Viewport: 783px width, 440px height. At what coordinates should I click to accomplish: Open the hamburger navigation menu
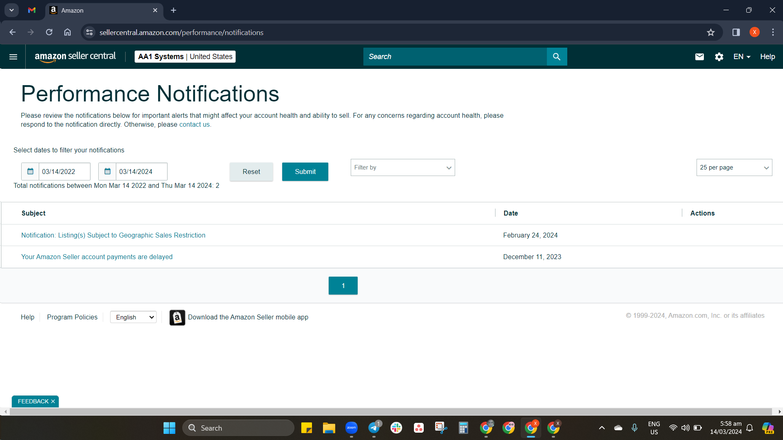(13, 57)
